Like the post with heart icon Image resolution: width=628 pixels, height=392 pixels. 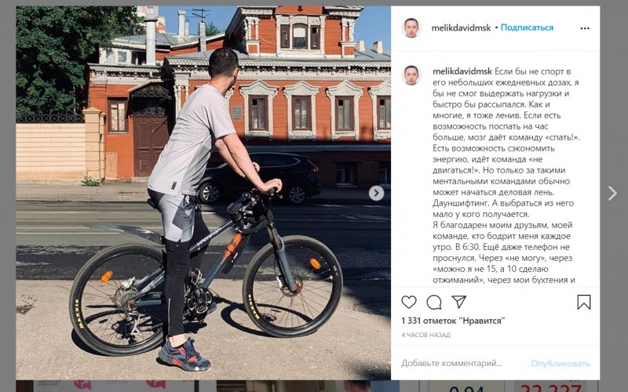409,302
